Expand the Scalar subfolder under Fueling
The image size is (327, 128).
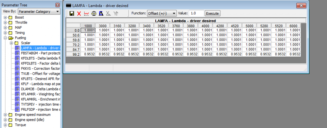click(x=11, y=43)
